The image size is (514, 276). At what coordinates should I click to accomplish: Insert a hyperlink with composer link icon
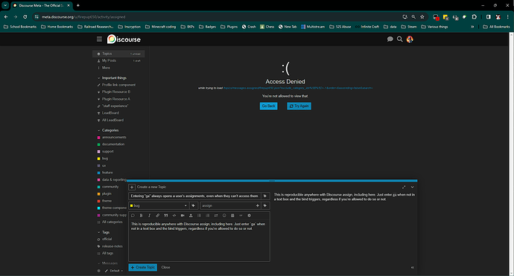158,216
